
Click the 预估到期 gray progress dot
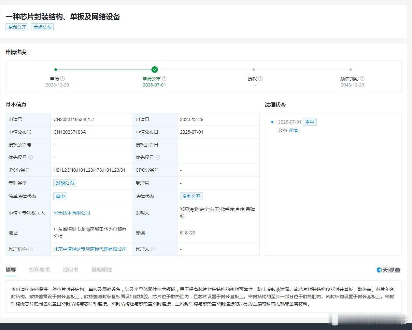(x=351, y=70)
